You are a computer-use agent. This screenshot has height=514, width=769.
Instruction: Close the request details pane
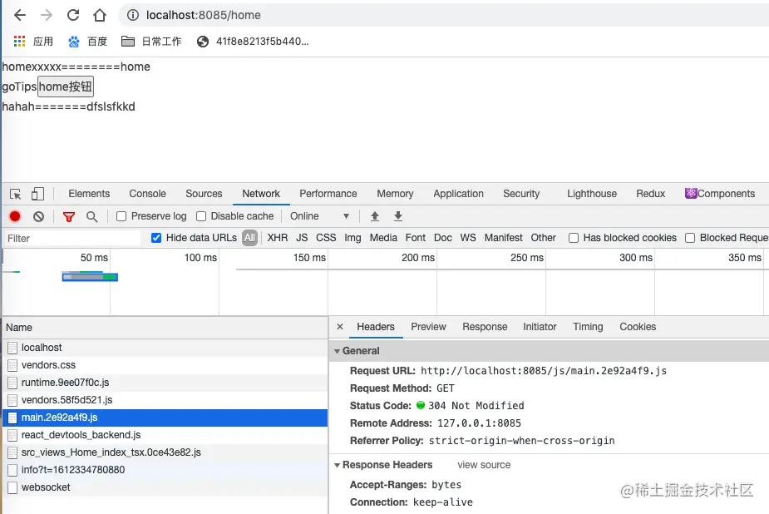point(340,327)
